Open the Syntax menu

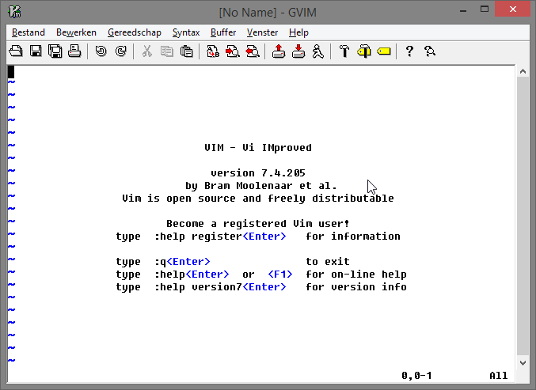(186, 32)
